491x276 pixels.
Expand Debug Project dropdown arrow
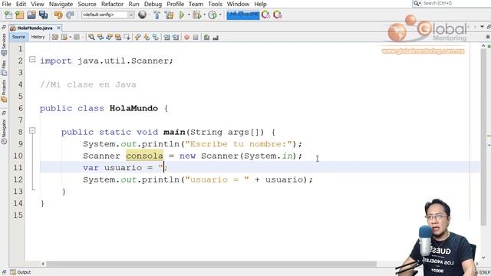(204, 15)
